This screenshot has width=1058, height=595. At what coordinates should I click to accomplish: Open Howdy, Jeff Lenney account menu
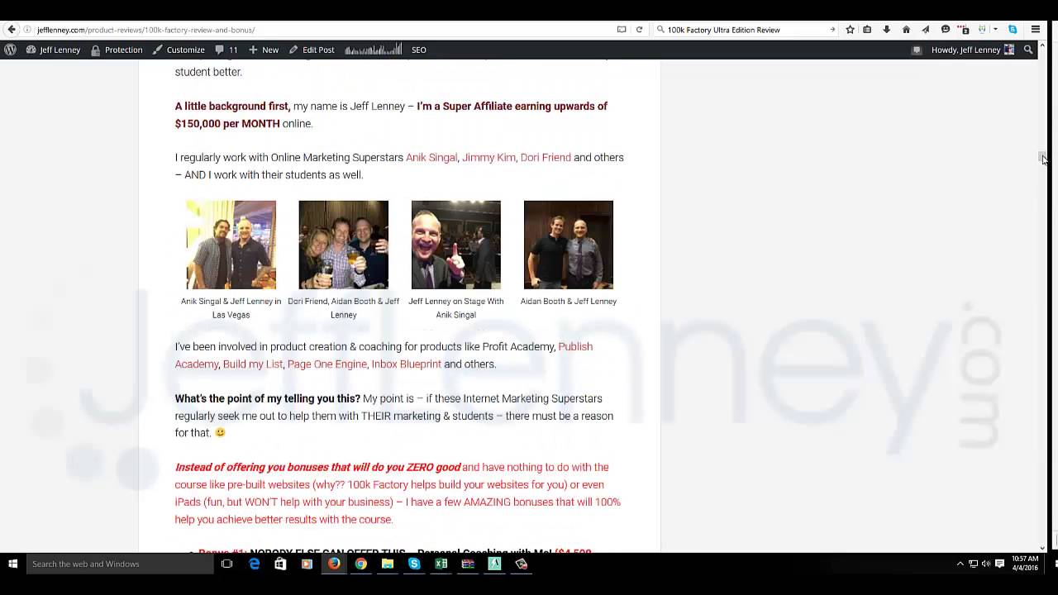(x=973, y=50)
